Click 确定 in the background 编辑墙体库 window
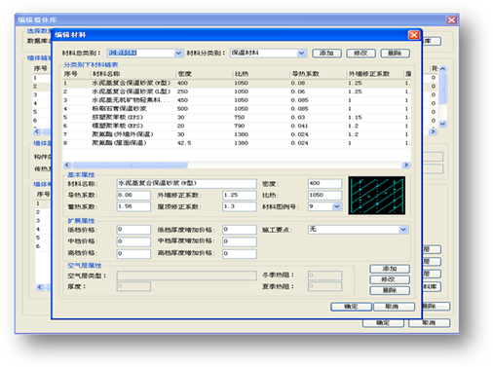The height and width of the screenshot is (367, 493). (x=383, y=323)
